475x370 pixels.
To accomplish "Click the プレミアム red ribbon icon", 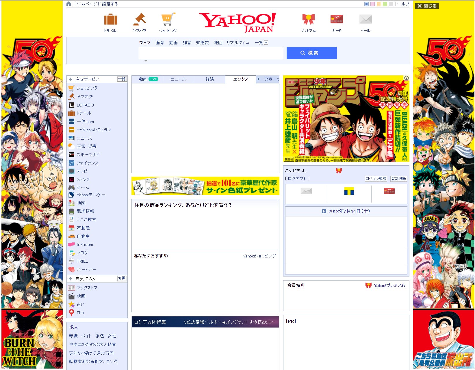I will 309,18.
